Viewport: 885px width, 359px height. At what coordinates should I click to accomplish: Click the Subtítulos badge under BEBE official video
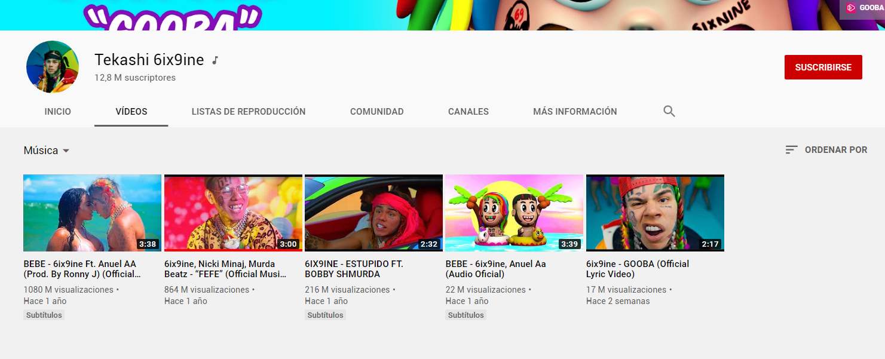click(x=44, y=315)
